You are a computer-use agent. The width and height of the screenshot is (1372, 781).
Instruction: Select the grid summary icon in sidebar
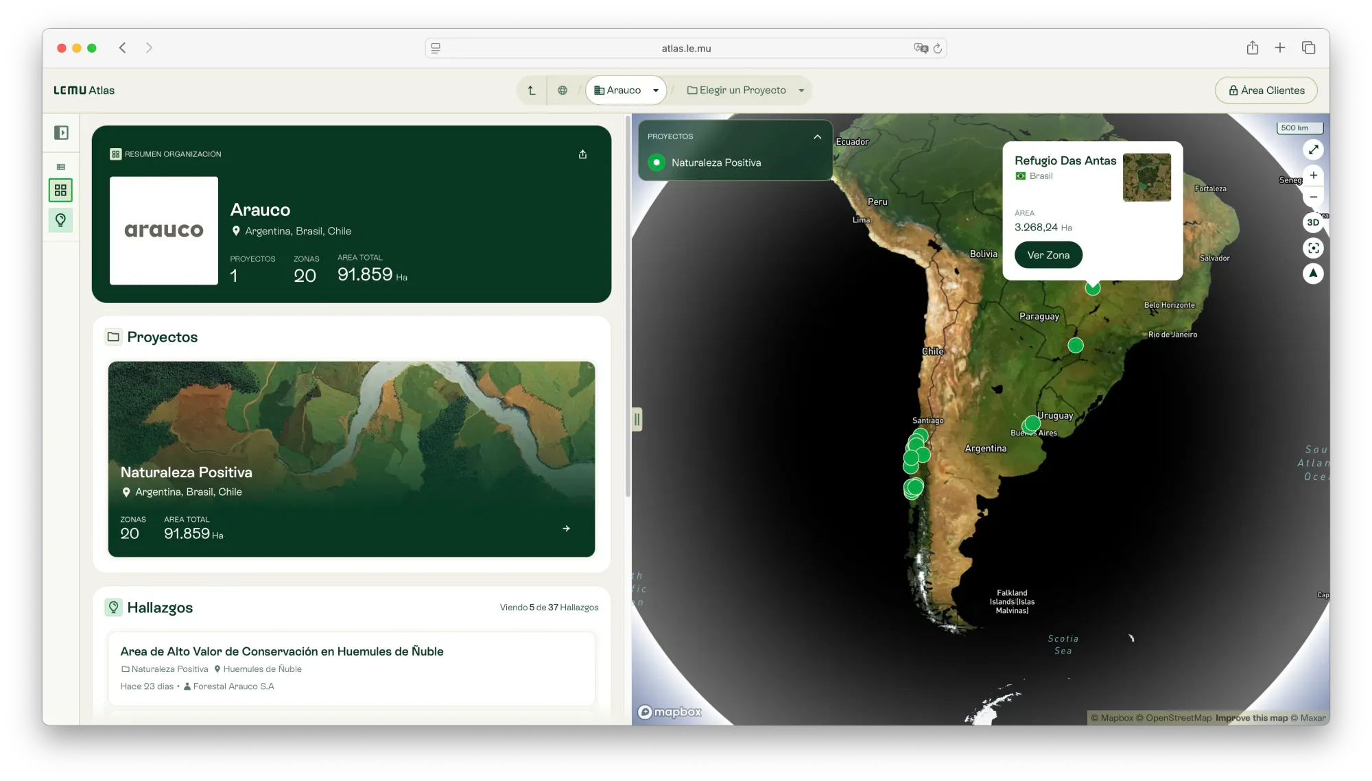(x=60, y=190)
